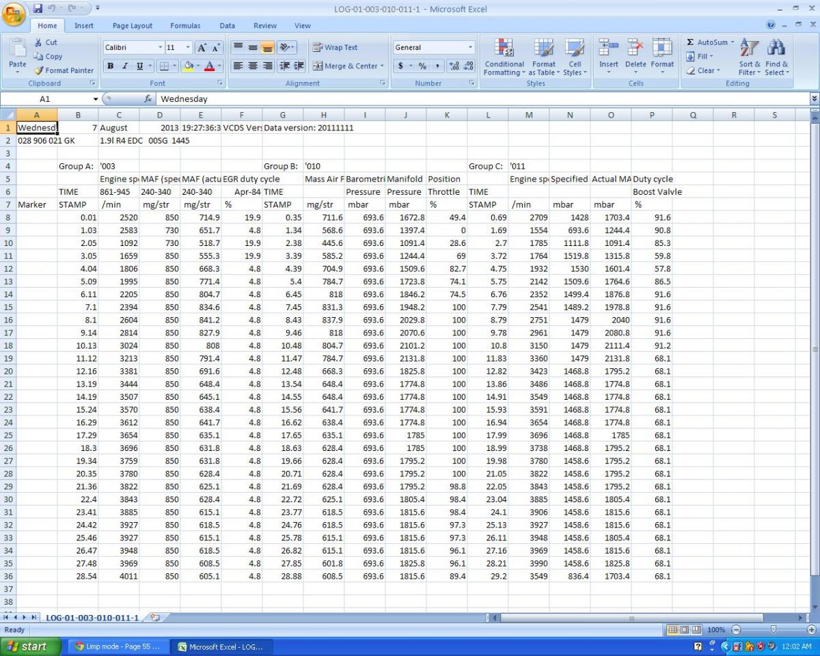Image resolution: width=820 pixels, height=656 pixels.
Task: Toggle Italic formatting
Action: 125,66
